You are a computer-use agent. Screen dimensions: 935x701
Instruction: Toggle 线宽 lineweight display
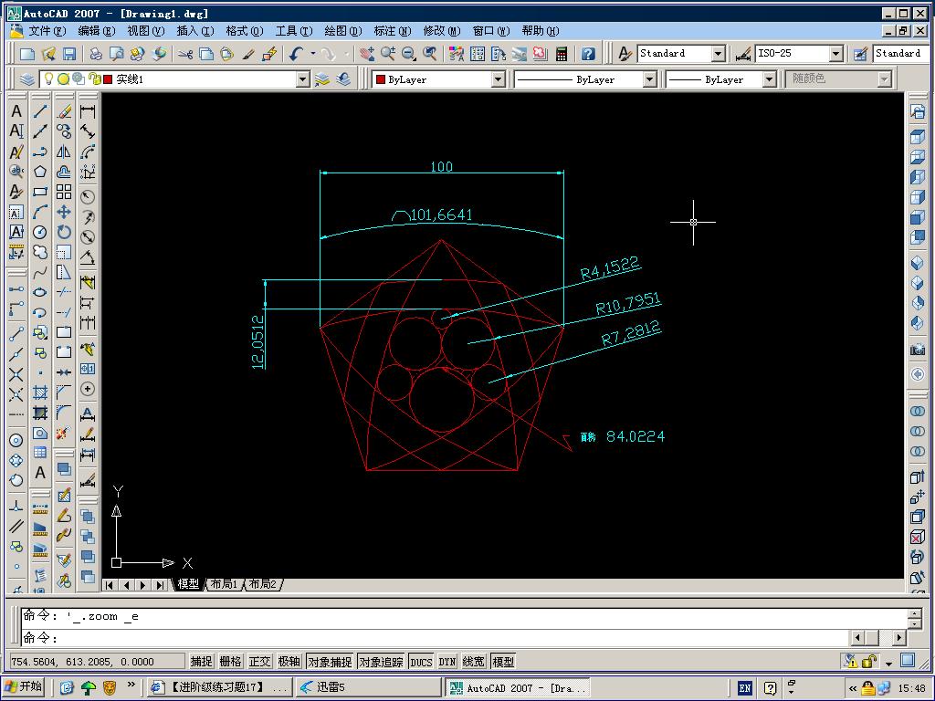click(474, 662)
